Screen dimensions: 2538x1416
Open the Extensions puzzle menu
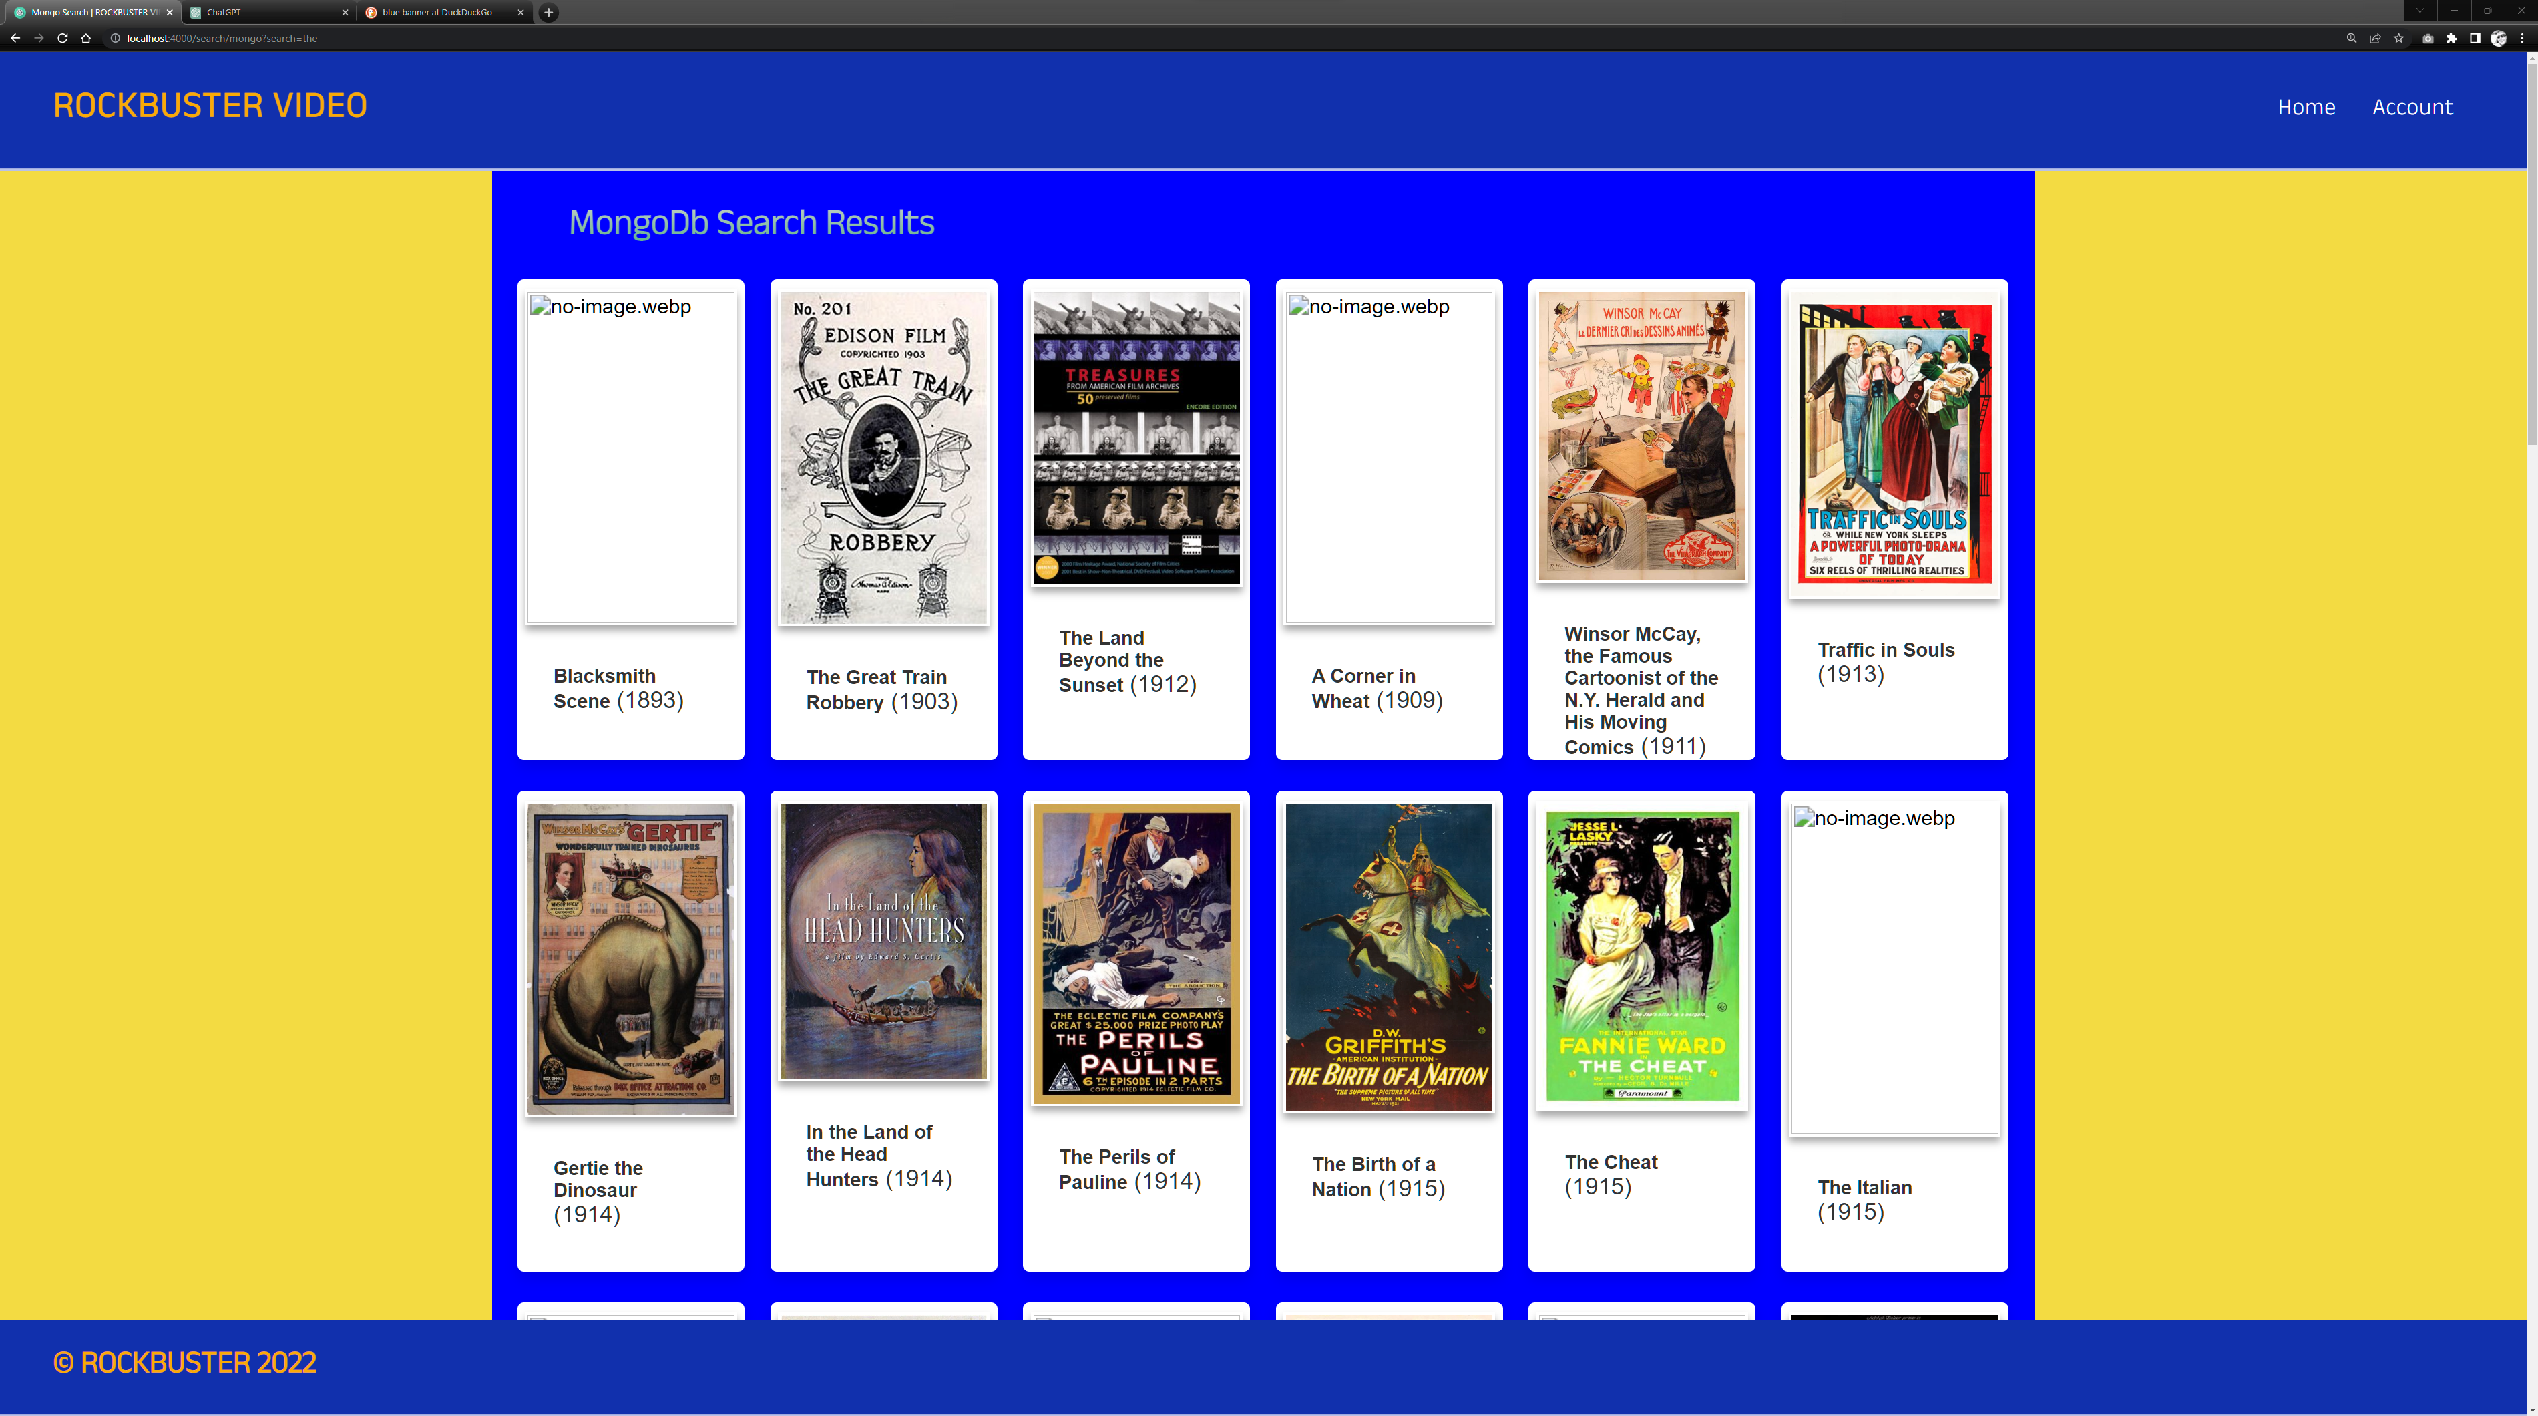click(2451, 39)
